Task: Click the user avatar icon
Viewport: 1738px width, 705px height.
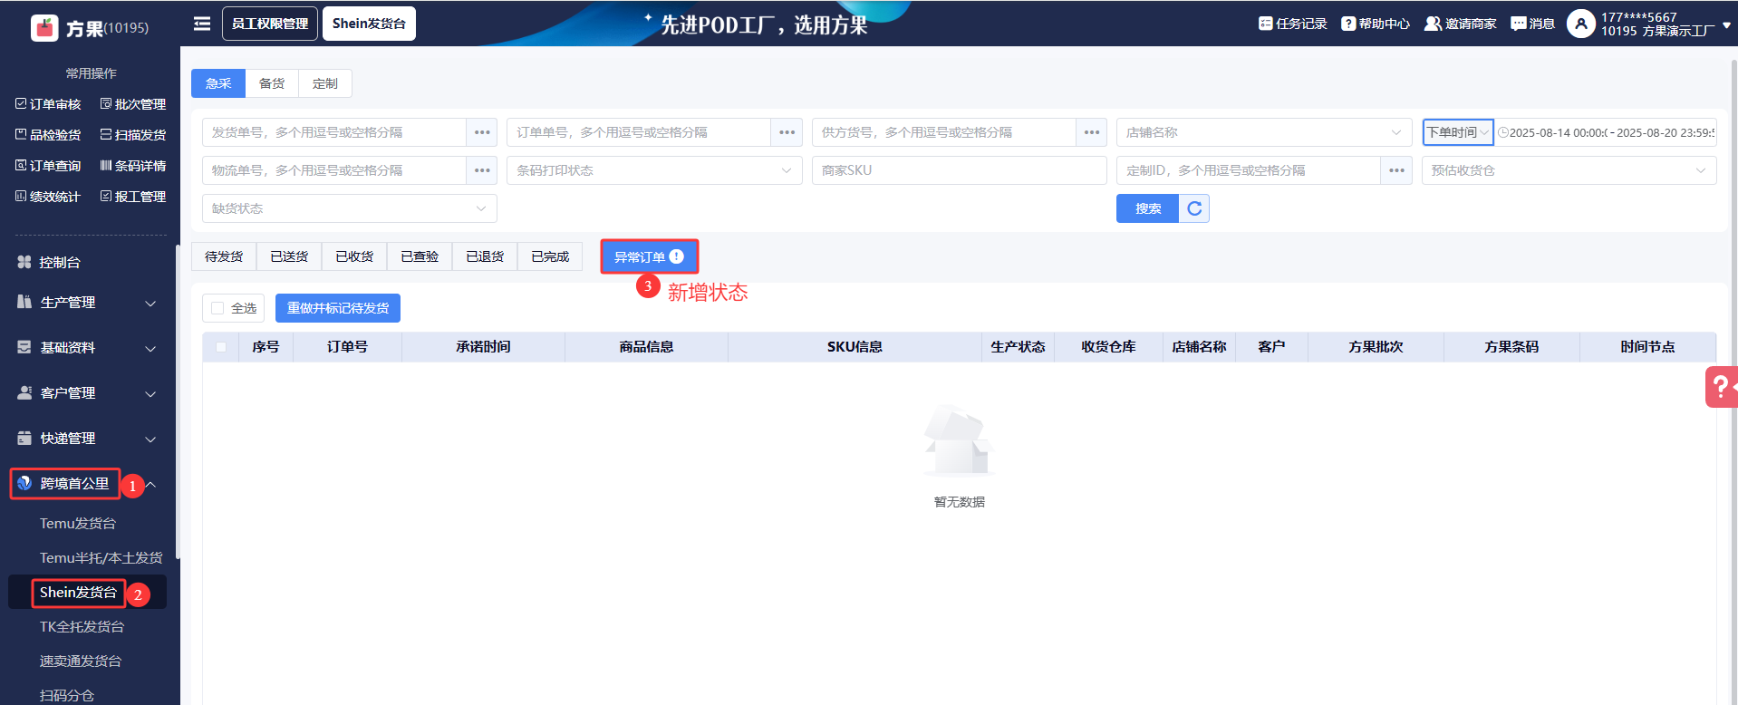Action: pyautogui.click(x=1580, y=24)
